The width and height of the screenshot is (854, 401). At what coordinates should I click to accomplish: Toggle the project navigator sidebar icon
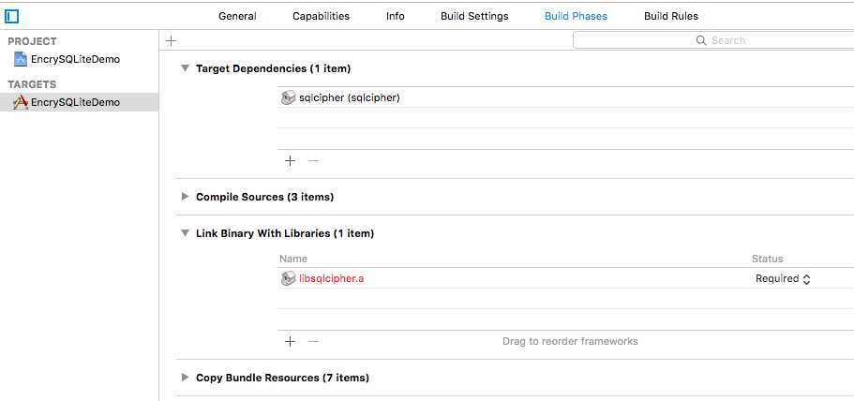coord(11,17)
